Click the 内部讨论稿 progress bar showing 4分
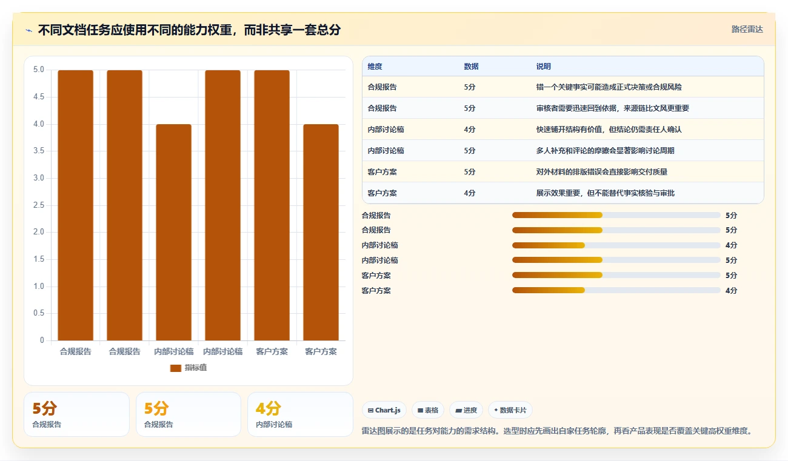Screen dimensions: 788x461 pyautogui.click(x=616, y=245)
